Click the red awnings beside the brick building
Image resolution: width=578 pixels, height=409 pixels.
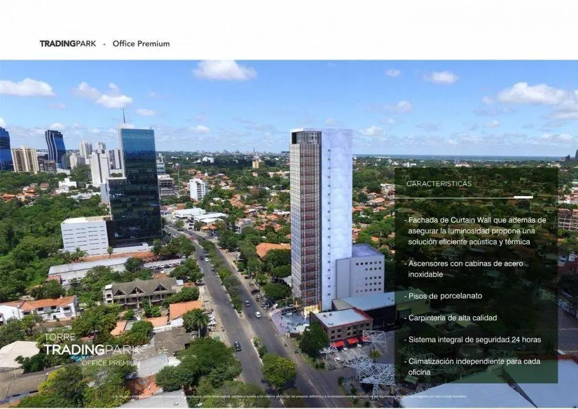pos(347,343)
